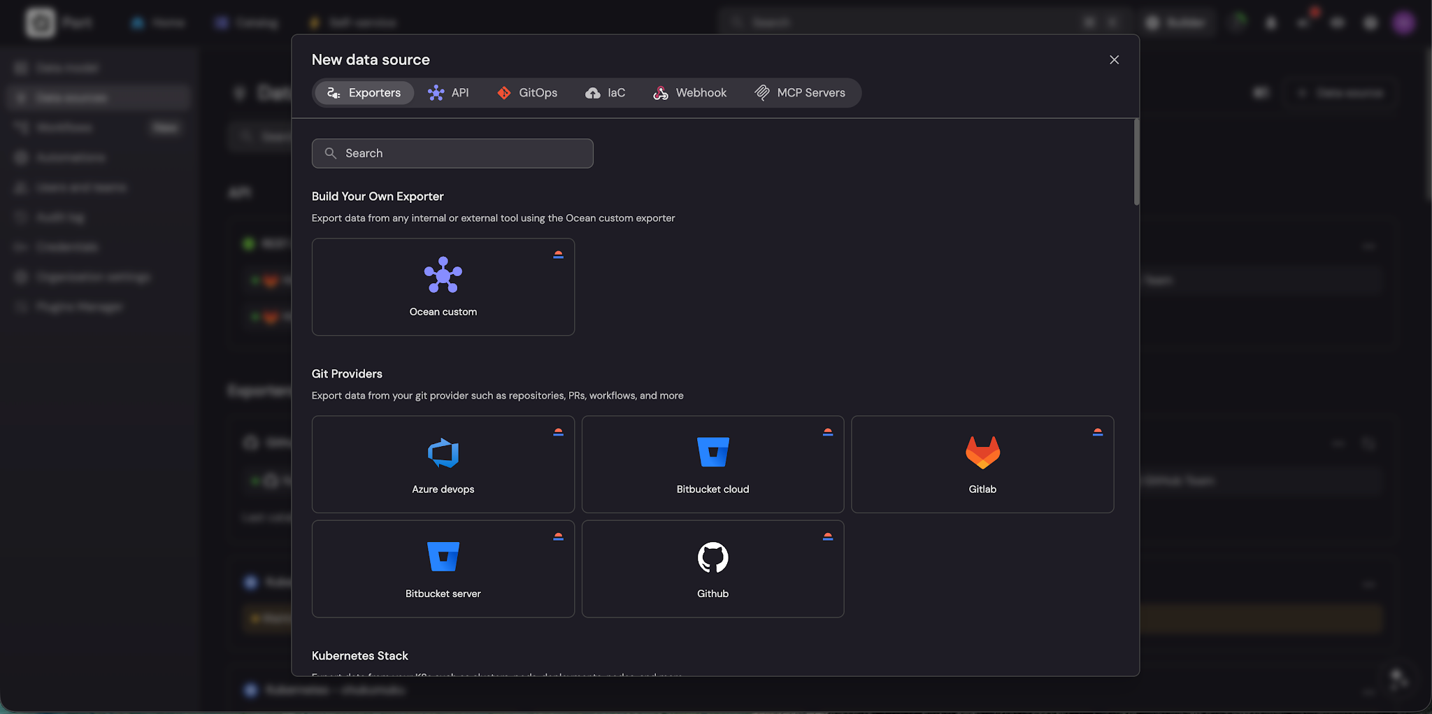Click the git provider export description text
The width and height of the screenshot is (1432, 714).
pos(498,396)
